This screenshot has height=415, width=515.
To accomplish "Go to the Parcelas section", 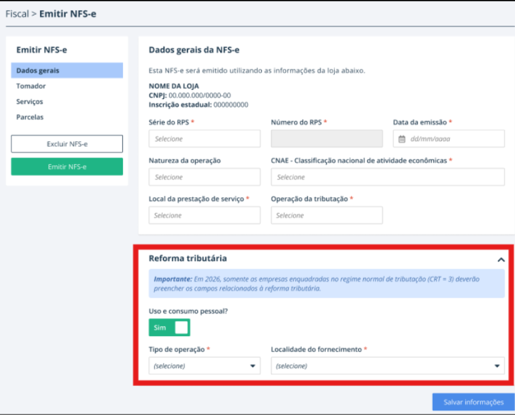I will (x=30, y=117).
